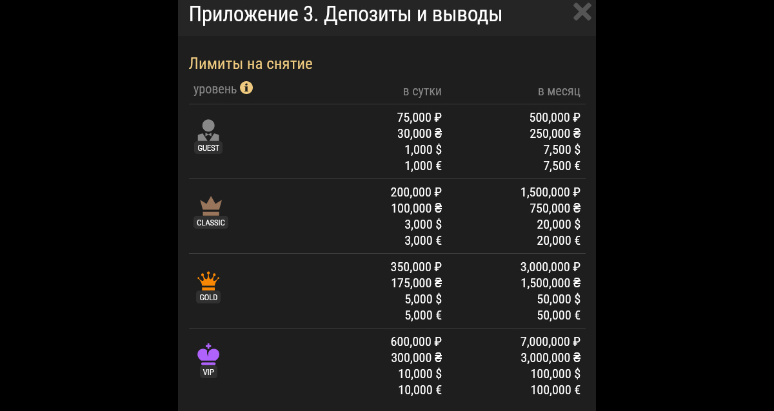Select the CLASSIC bronze crown icon

pyautogui.click(x=210, y=205)
